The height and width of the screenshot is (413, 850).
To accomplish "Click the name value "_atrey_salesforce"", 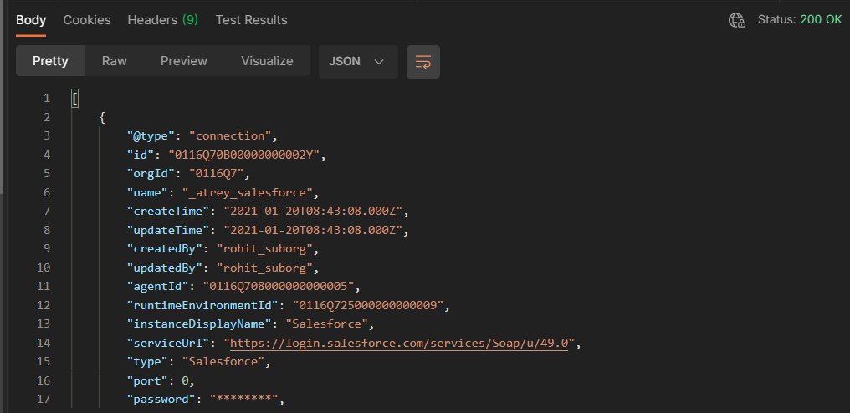I will coord(247,192).
